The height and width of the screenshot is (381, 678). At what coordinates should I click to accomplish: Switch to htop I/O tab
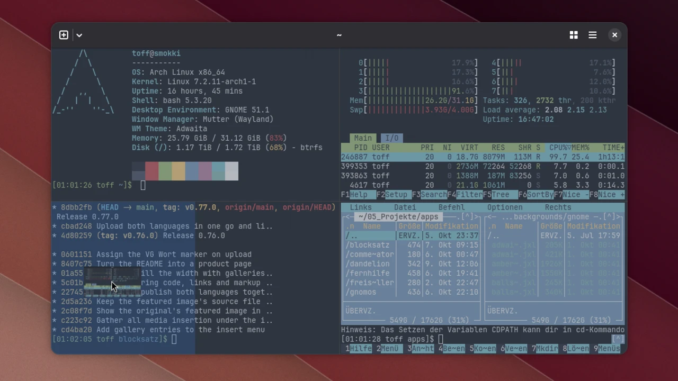tap(391, 138)
